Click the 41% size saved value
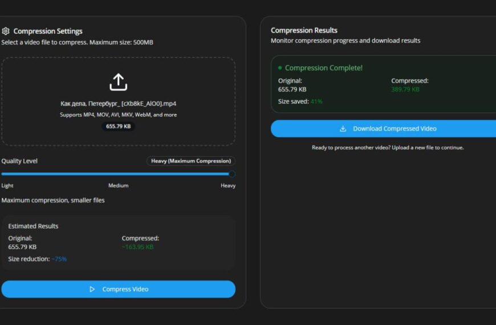Viewport: 496px width, 325px height. point(316,101)
